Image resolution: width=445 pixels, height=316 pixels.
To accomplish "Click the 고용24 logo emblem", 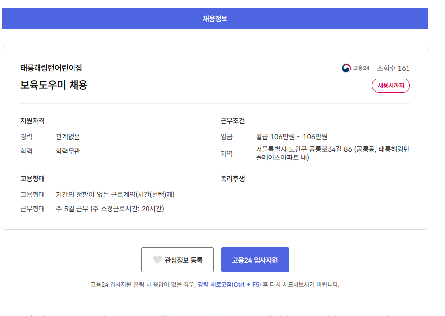I will point(346,68).
